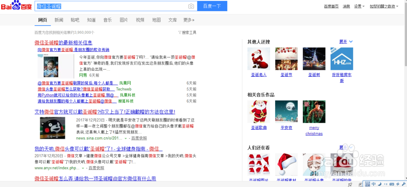
Task: Switch to the 知道 tab
Action: click(x=91, y=20)
